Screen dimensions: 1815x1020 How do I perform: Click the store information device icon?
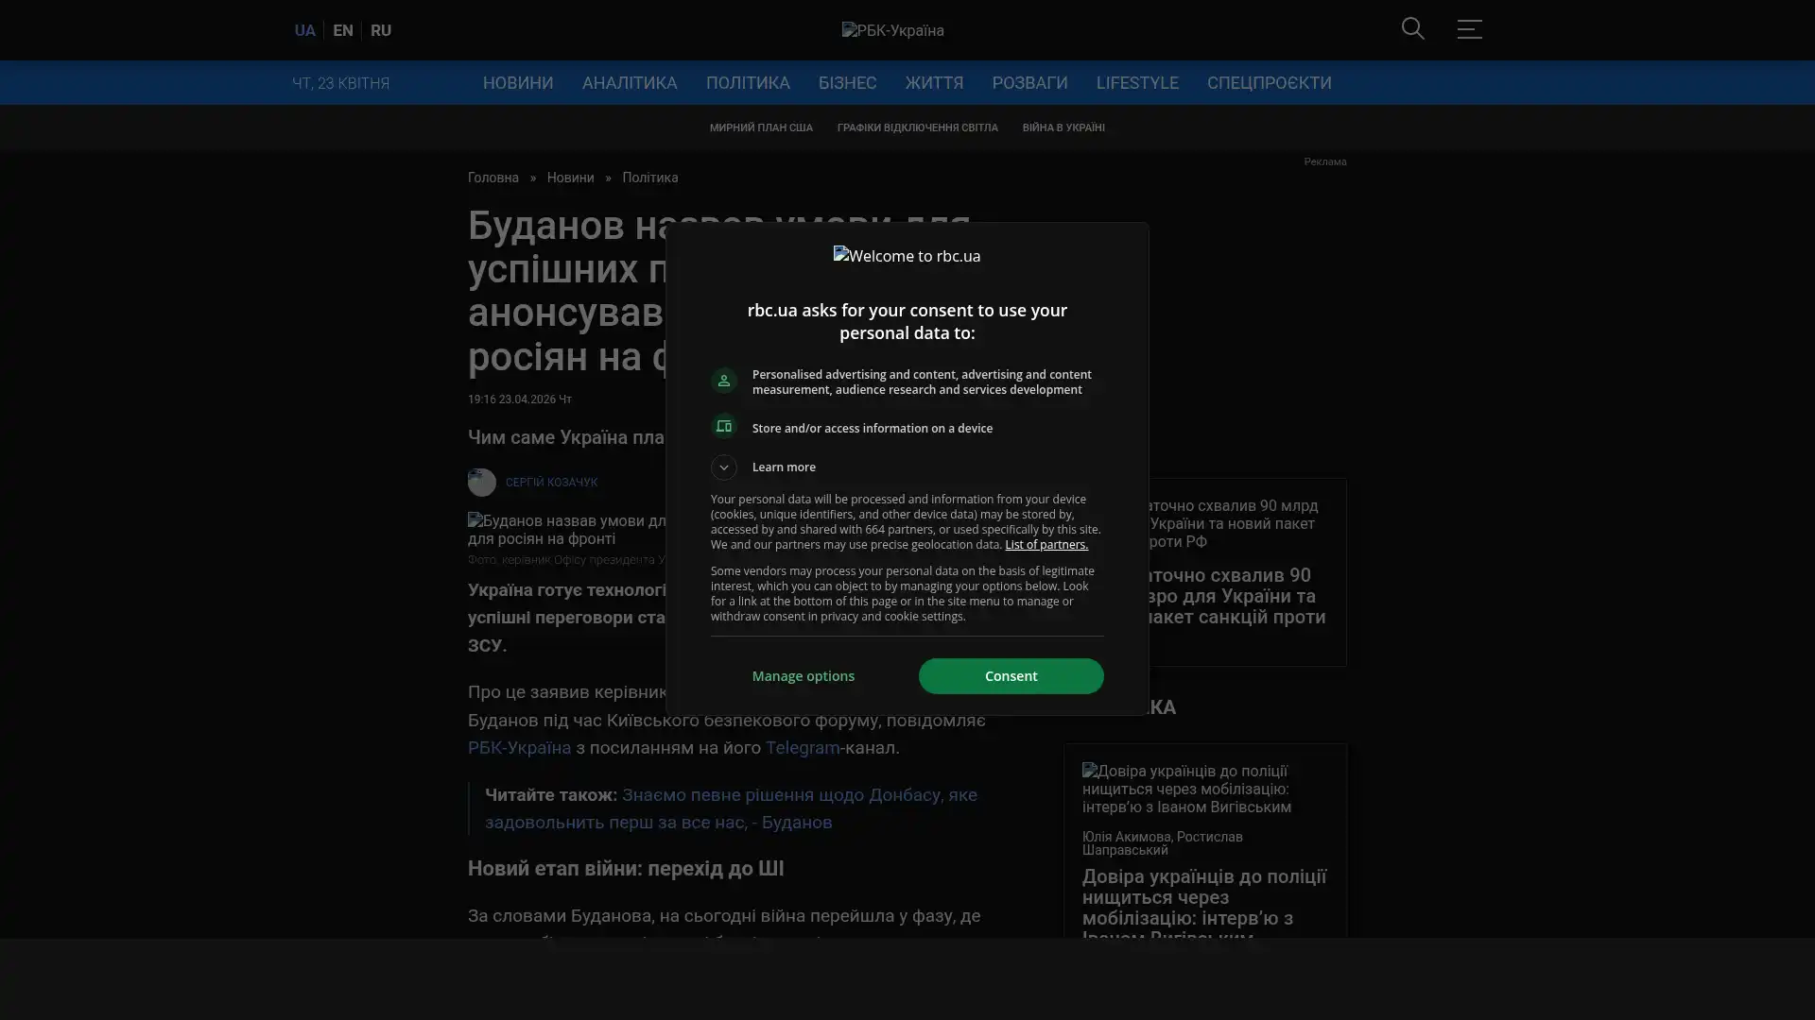pyautogui.click(x=724, y=427)
